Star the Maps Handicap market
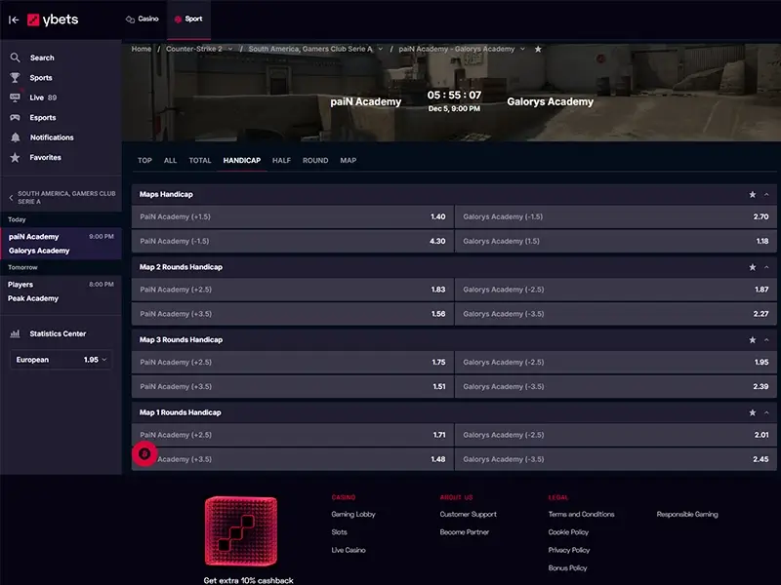Image resolution: width=781 pixels, height=585 pixels. [x=753, y=194]
